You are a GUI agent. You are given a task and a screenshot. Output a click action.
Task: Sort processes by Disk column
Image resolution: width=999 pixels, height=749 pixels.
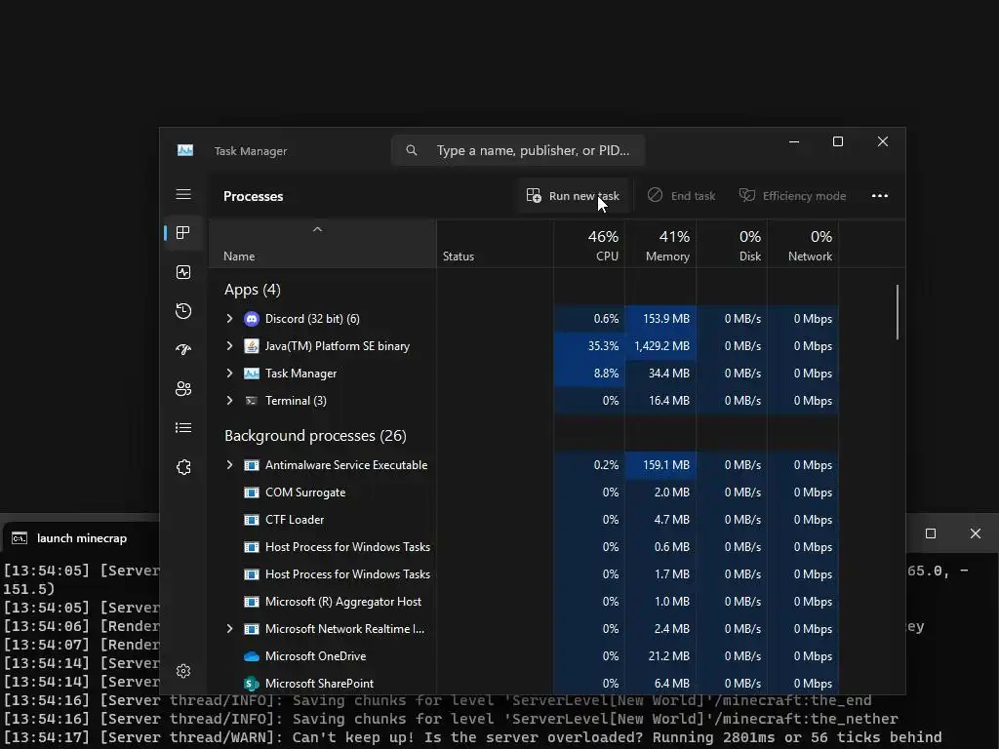tap(732, 245)
